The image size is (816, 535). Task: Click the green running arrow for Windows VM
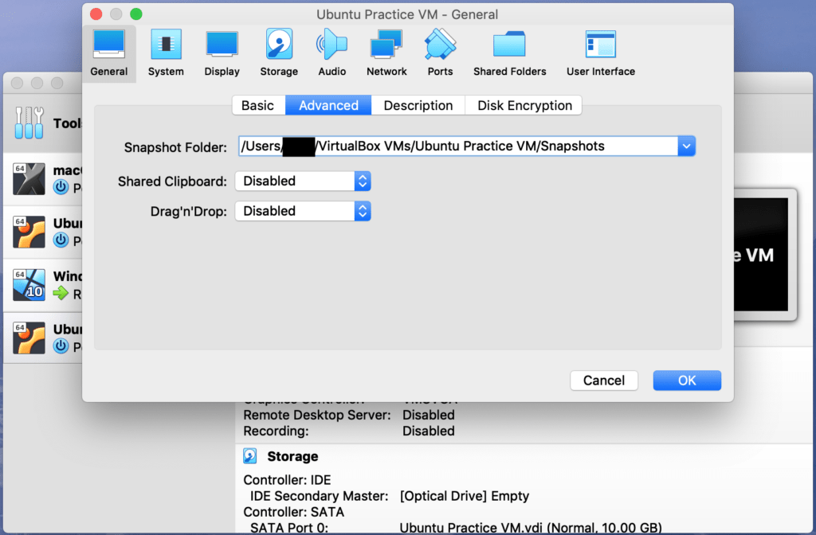61,293
